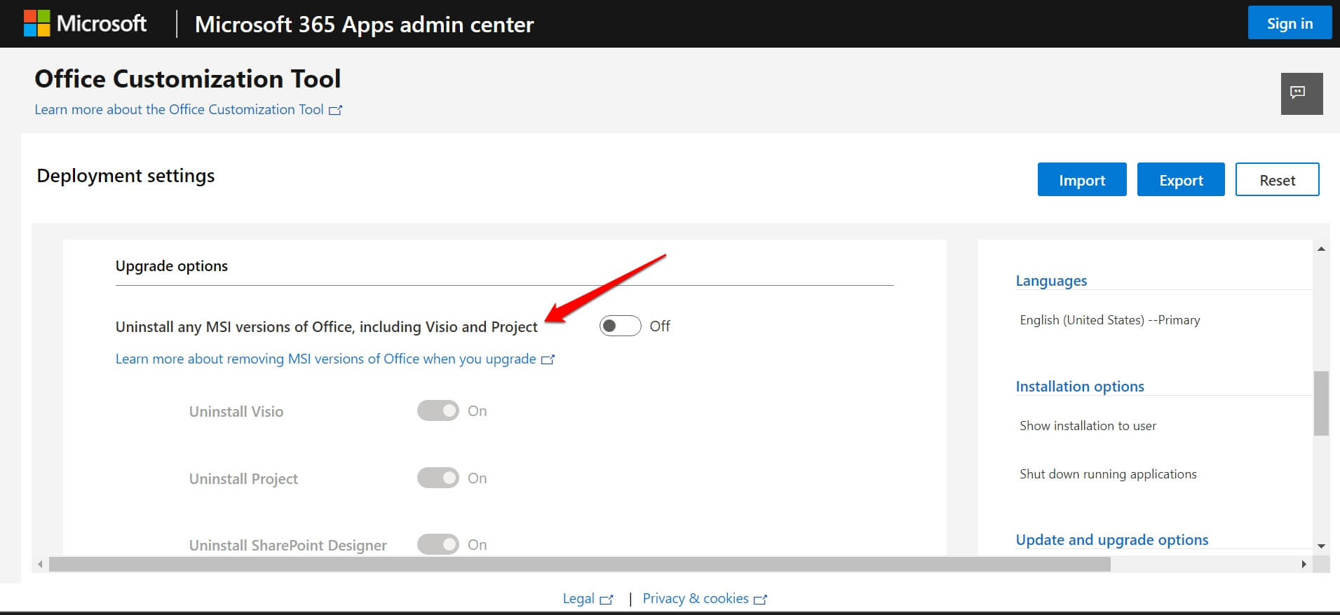Toggle the Uninstall Project switch
Image resolution: width=1340 pixels, height=615 pixels.
[x=438, y=478]
